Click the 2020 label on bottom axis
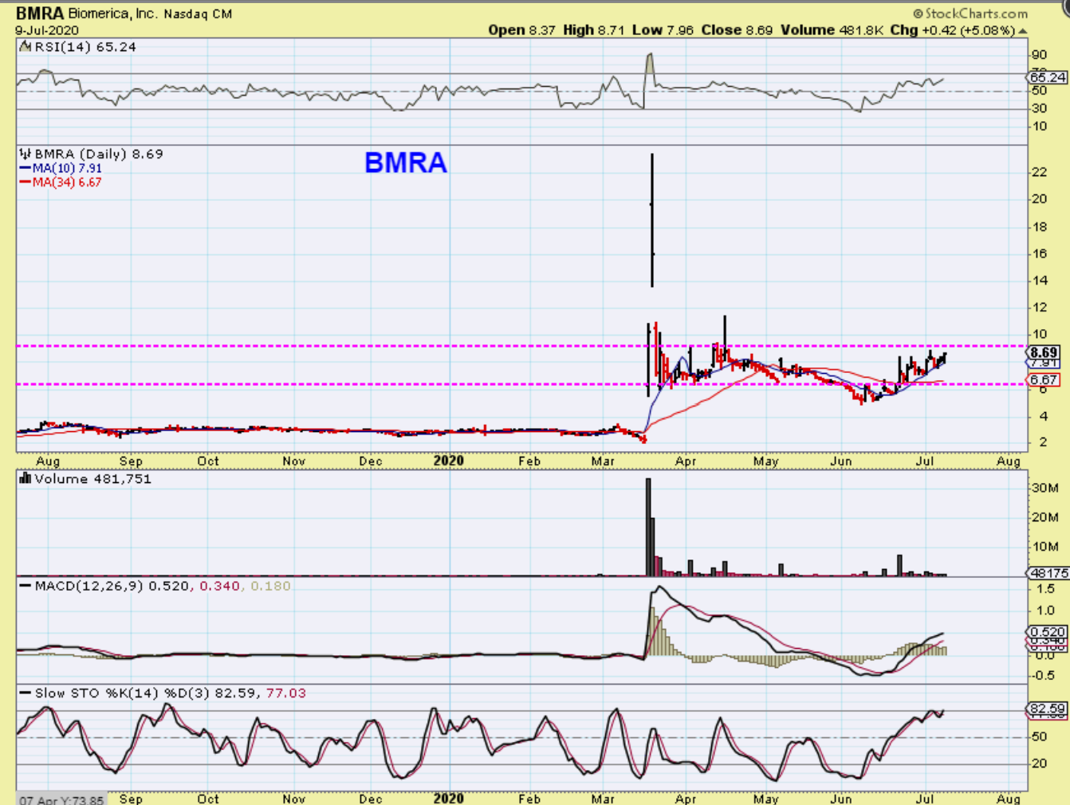The height and width of the screenshot is (805, 1070). click(x=448, y=798)
